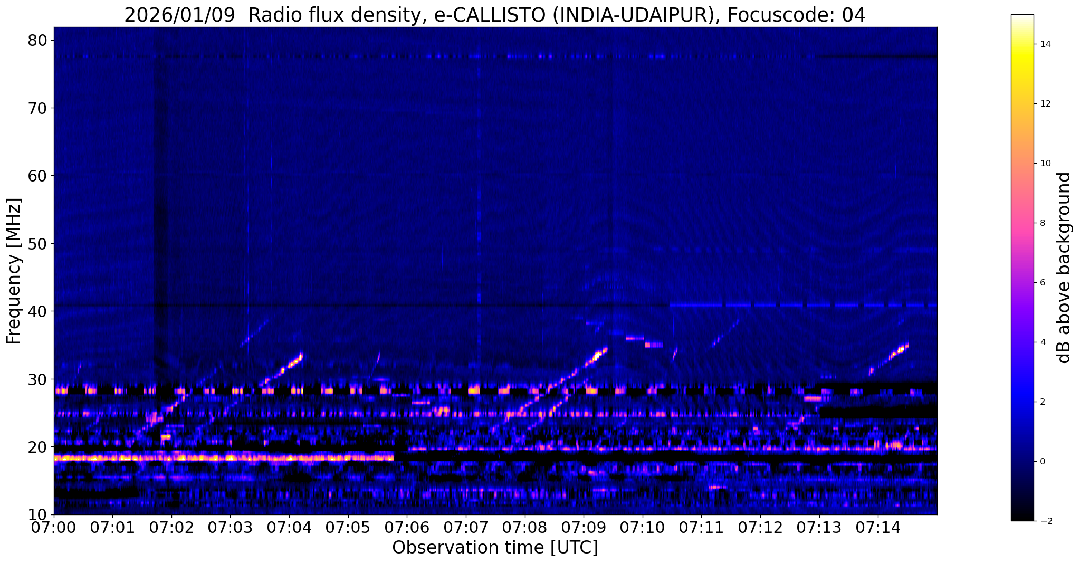The height and width of the screenshot is (563, 1080).
Task: Click the 07:12 time tick label
Action: click(x=760, y=527)
